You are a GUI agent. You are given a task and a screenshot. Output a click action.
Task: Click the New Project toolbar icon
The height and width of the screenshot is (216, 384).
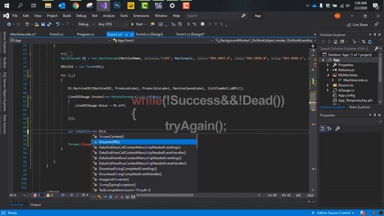coord(27,24)
